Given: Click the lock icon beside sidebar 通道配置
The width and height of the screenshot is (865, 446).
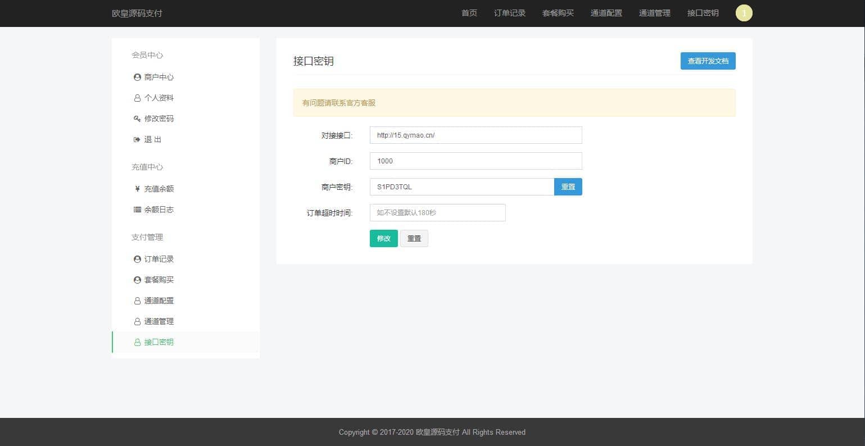Looking at the screenshot, I should coord(137,301).
